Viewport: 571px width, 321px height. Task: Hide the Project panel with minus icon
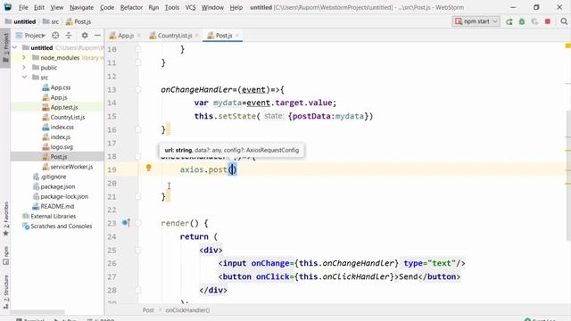click(x=97, y=36)
